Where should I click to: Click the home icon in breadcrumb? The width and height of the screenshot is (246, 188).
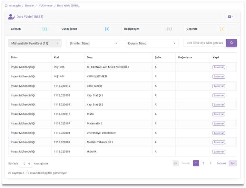[6, 5]
